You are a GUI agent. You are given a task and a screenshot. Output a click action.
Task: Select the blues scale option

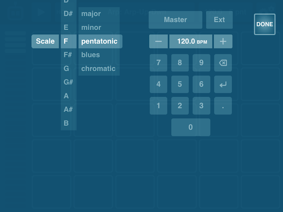click(x=90, y=55)
